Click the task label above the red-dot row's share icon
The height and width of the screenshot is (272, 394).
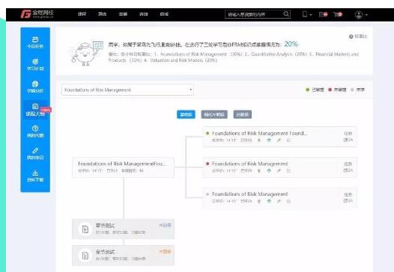click(348, 164)
